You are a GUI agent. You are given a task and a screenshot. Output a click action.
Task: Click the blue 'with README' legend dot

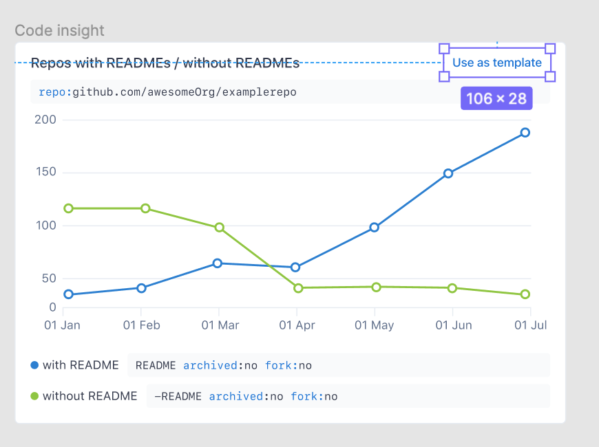(34, 365)
